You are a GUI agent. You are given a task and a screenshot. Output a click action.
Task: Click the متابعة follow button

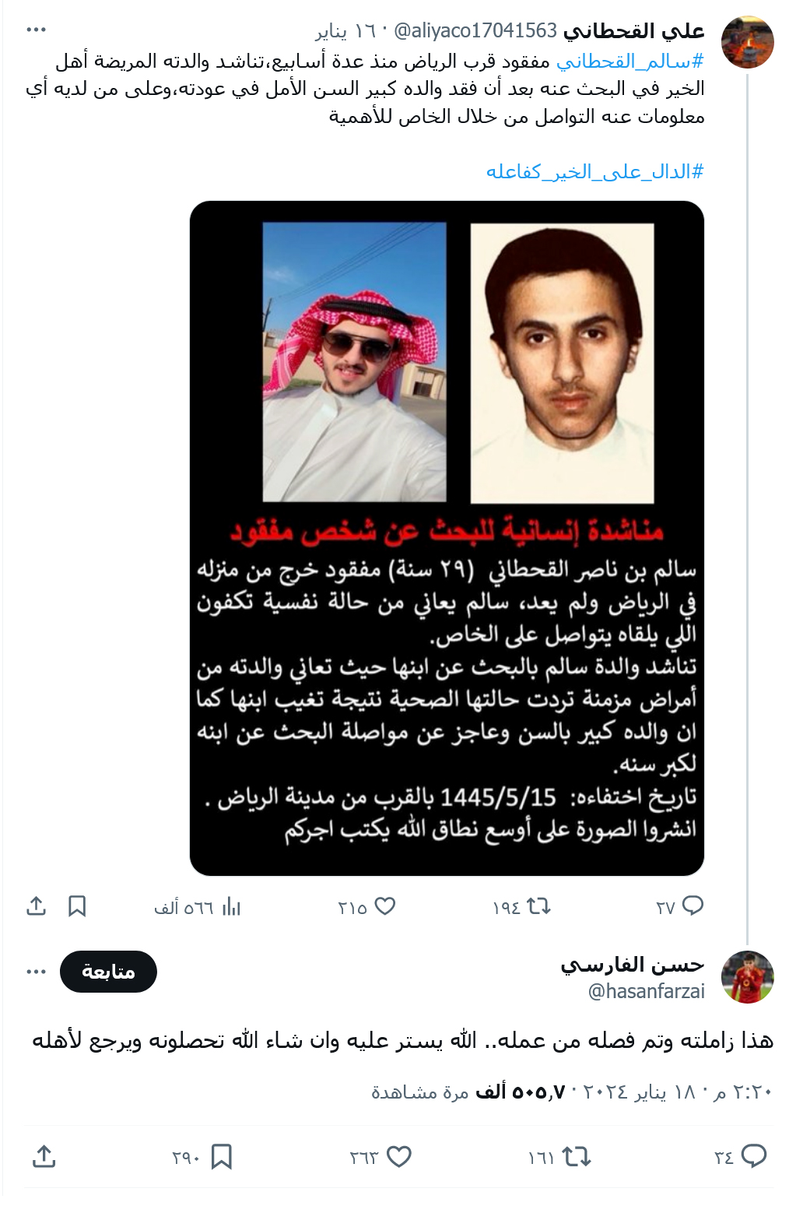tap(108, 972)
